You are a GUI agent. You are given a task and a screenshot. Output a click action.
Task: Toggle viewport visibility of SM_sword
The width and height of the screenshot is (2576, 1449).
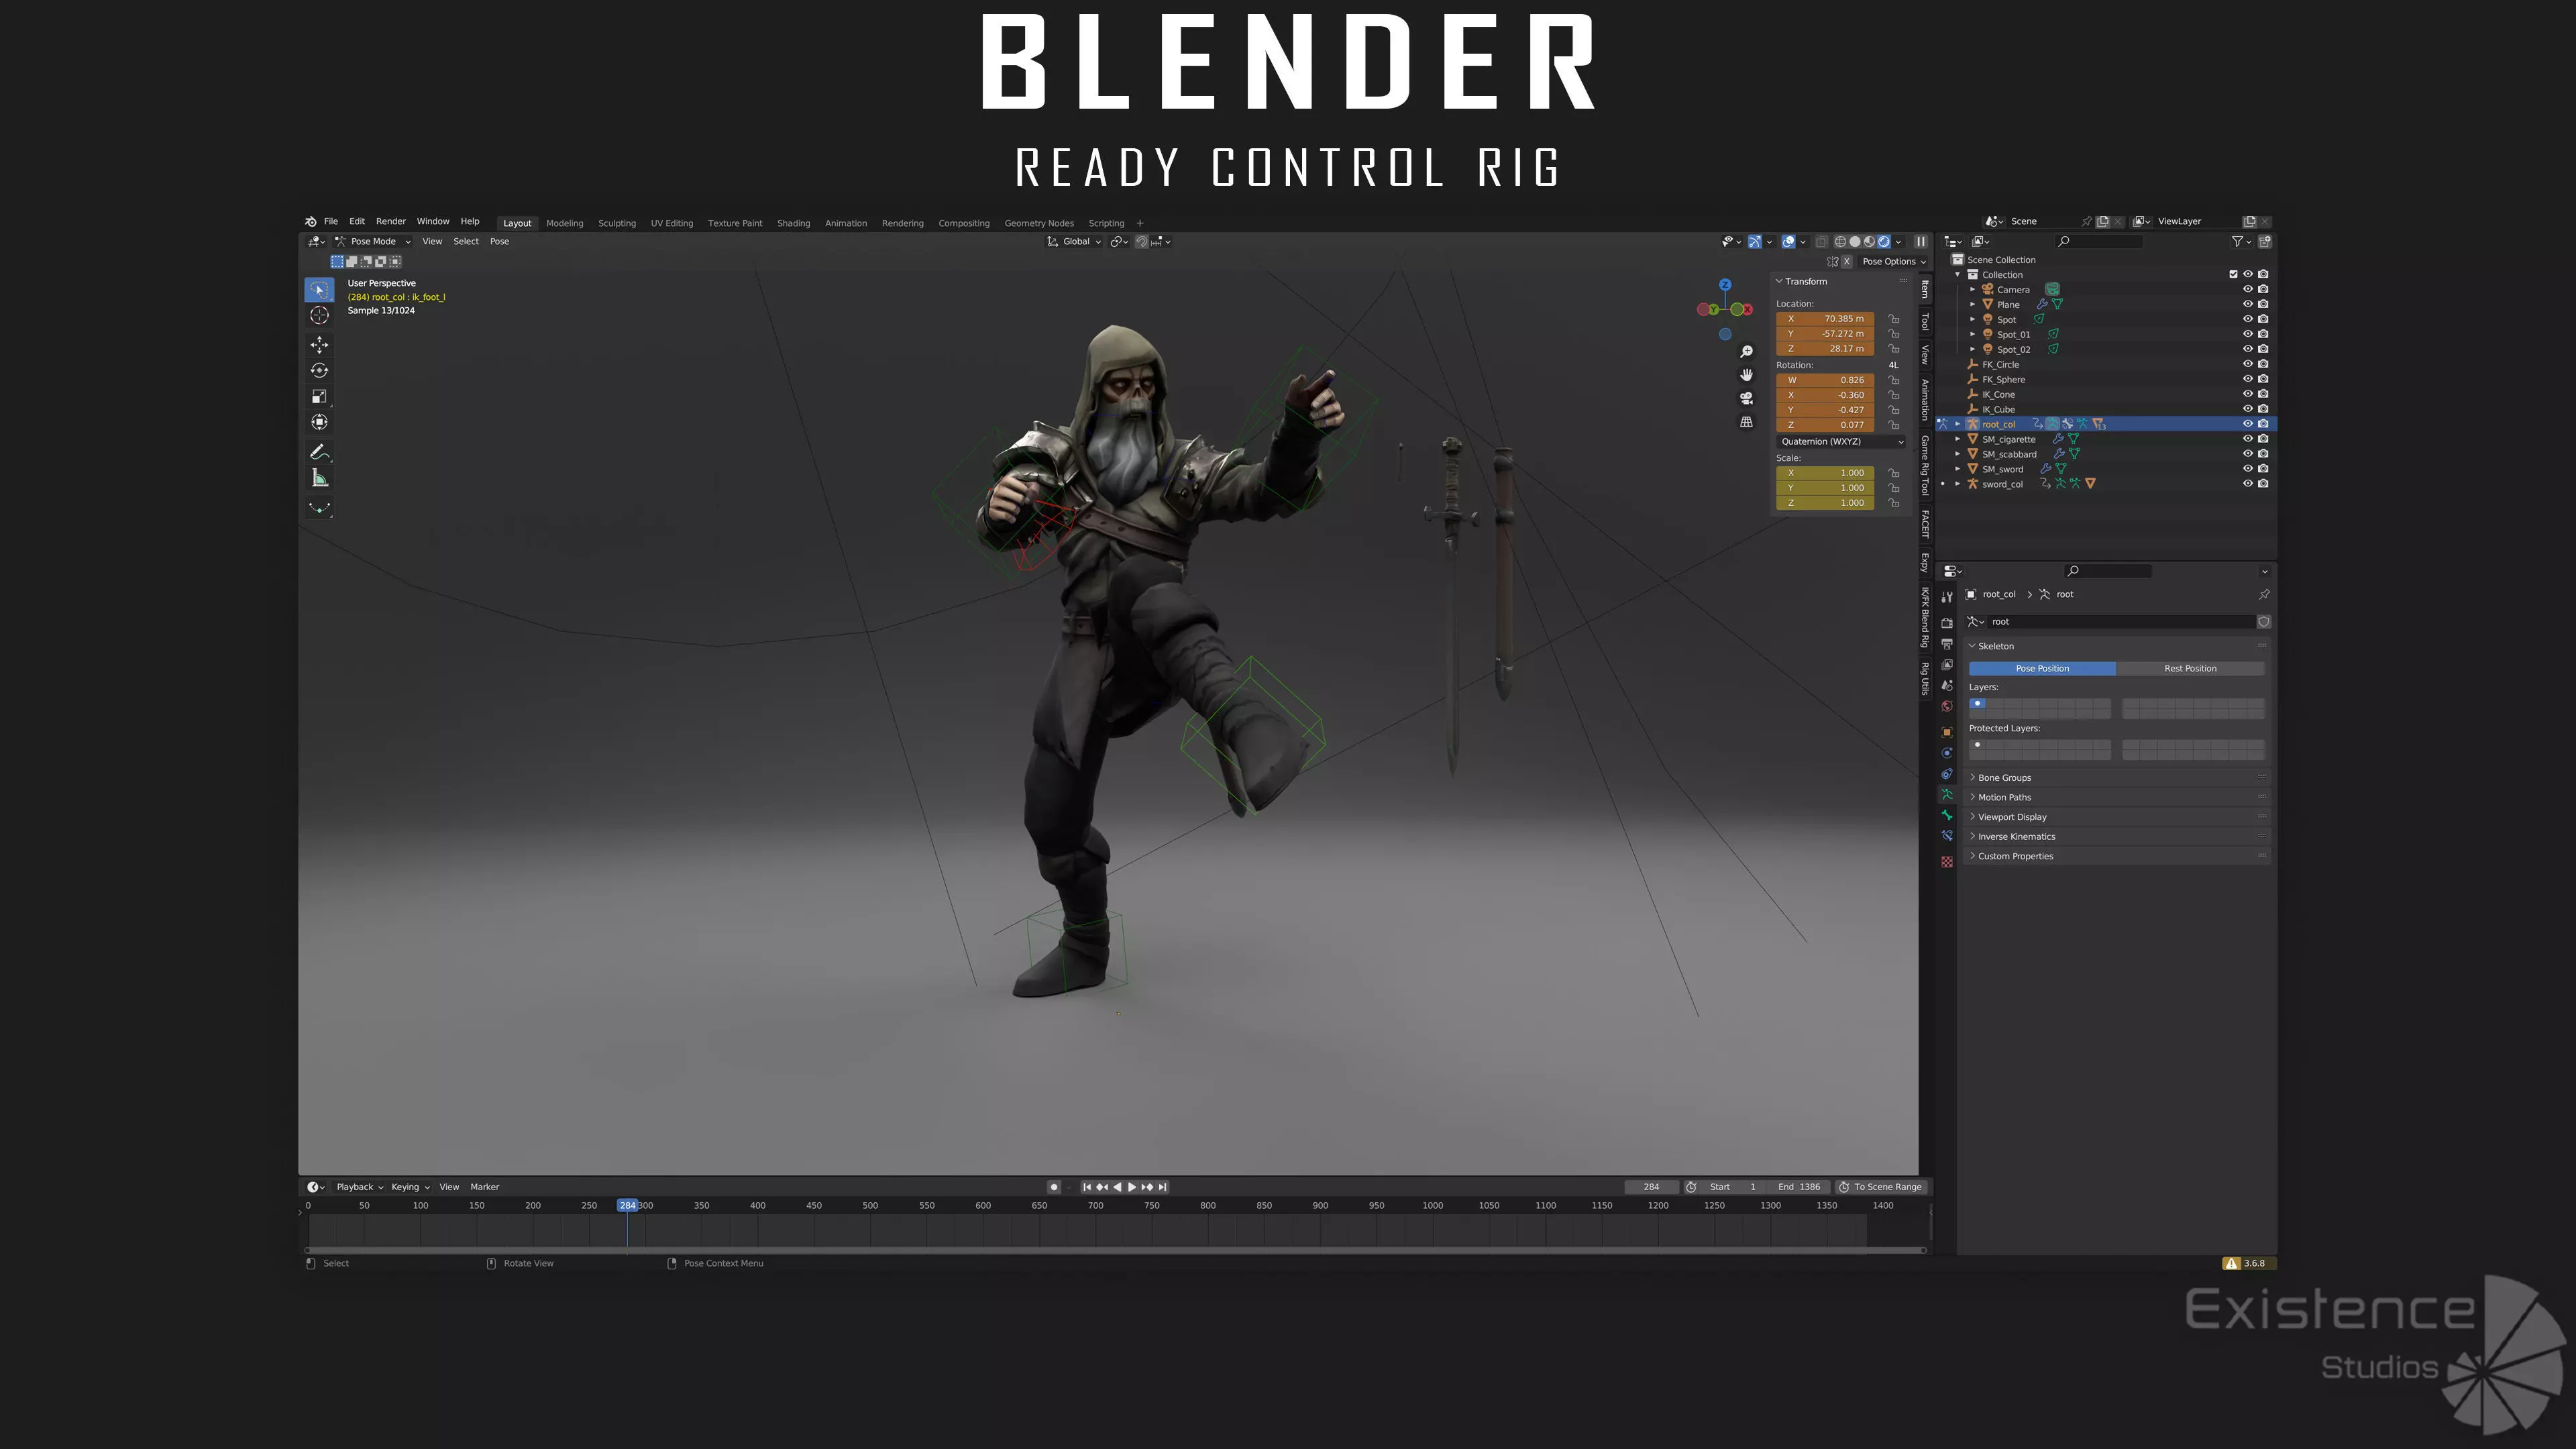coord(2248,469)
